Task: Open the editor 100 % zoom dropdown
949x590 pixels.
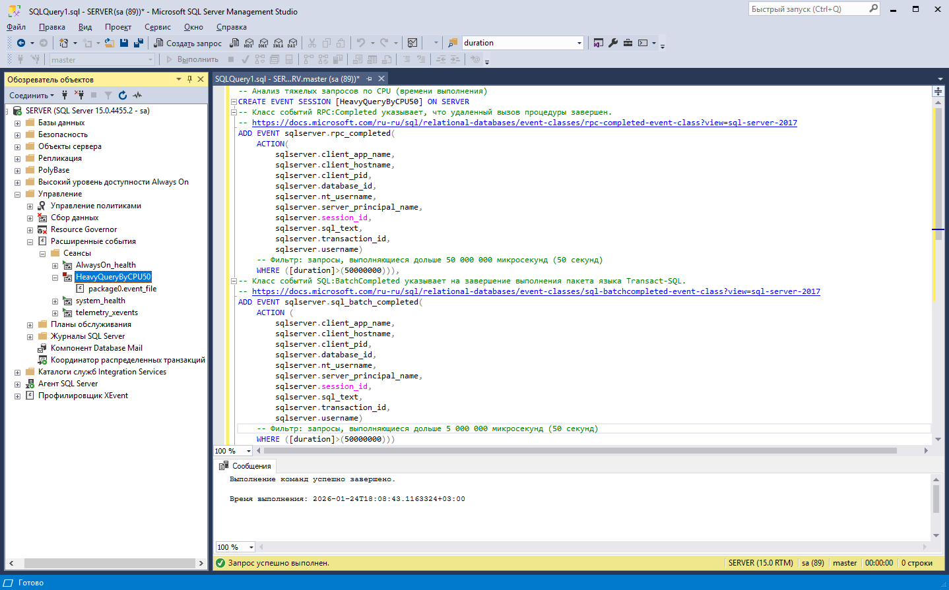Action: pos(249,452)
